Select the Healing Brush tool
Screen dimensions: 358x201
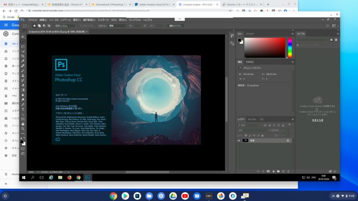[x=22, y=66]
